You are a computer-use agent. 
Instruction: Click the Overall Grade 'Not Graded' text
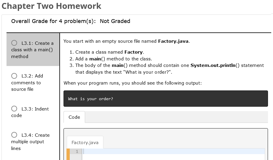(115, 21)
